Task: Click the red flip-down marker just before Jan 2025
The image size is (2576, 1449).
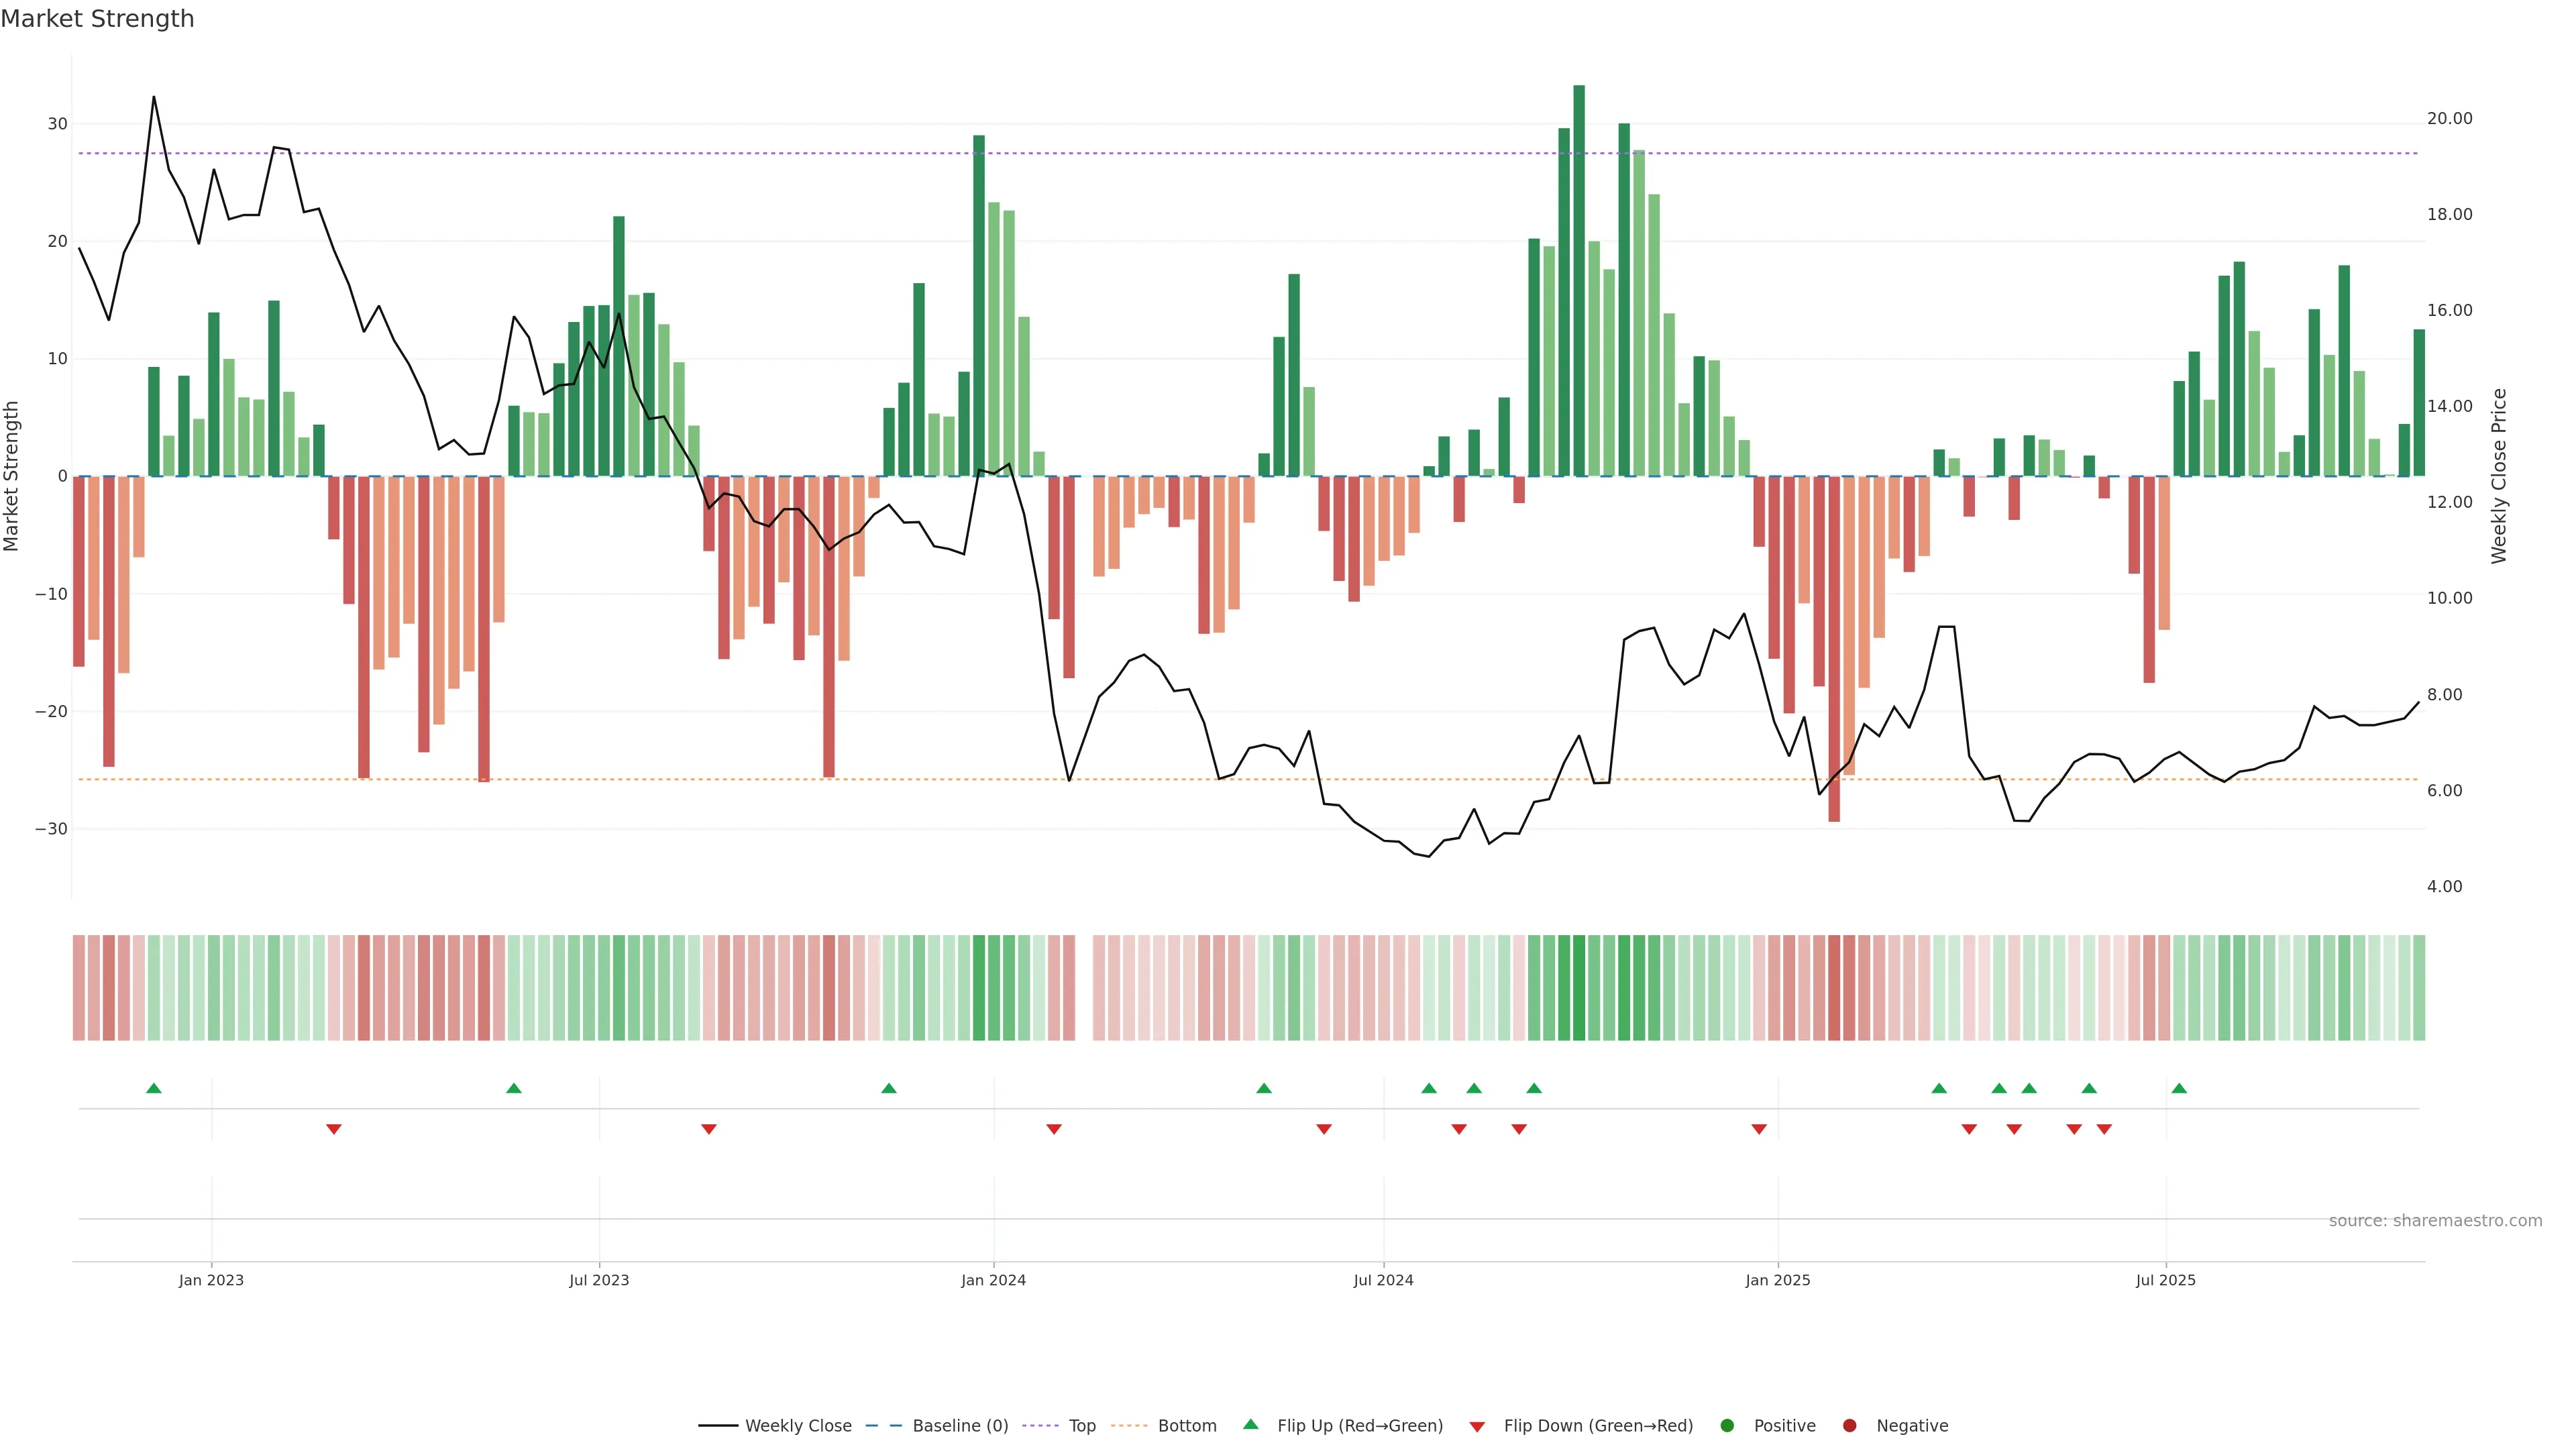Action: (1759, 1129)
